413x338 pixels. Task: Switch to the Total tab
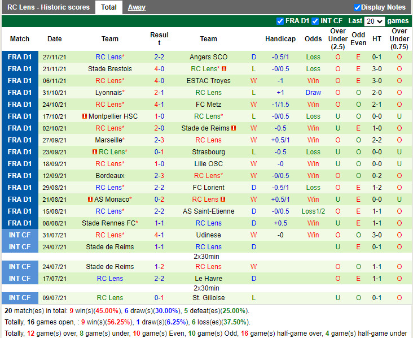pyautogui.click(x=109, y=7)
